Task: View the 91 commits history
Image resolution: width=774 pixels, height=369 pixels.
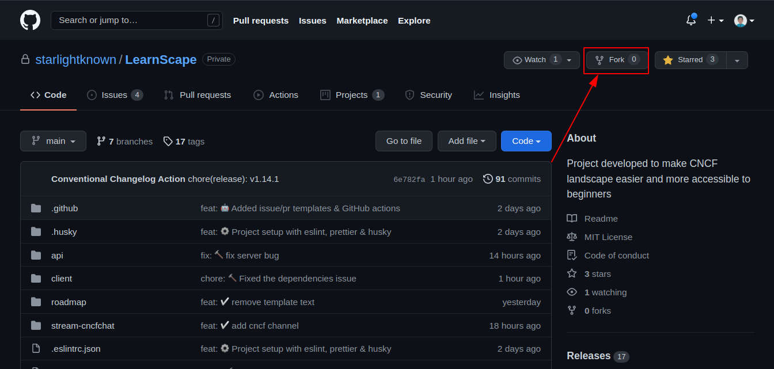Action: pyautogui.click(x=512, y=179)
